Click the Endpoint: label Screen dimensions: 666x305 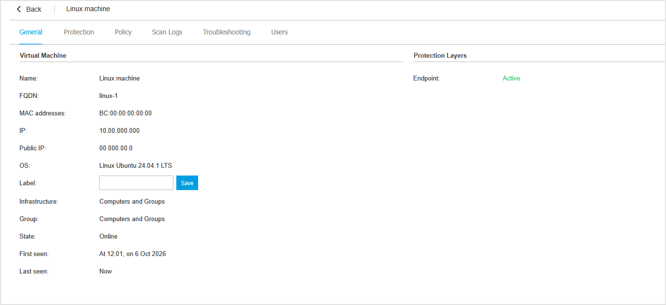(x=426, y=78)
